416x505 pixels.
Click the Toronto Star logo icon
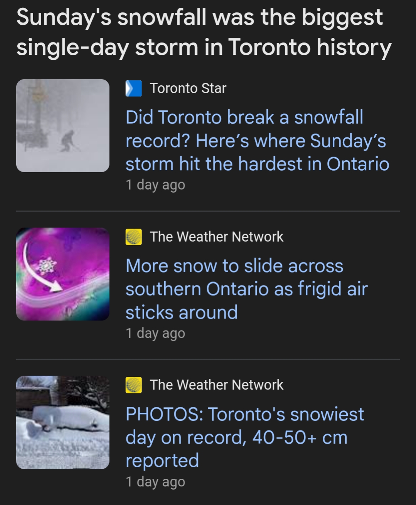pyautogui.click(x=133, y=88)
